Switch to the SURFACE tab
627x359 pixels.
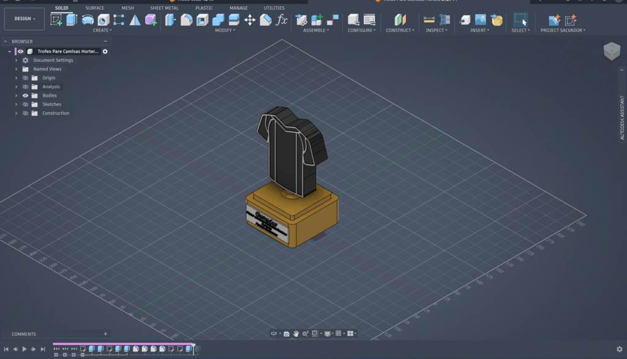tap(95, 8)
